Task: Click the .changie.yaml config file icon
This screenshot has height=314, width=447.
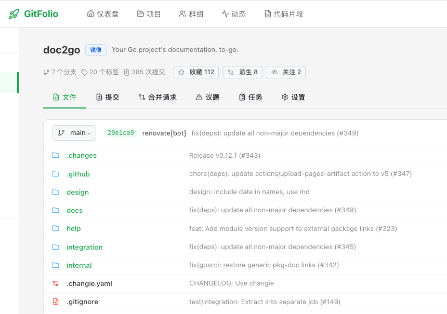Action: (56, 283)
